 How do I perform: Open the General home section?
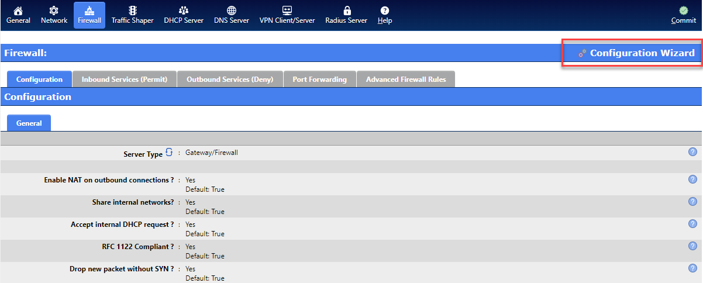pyautogui.click(x=18, y=15)
